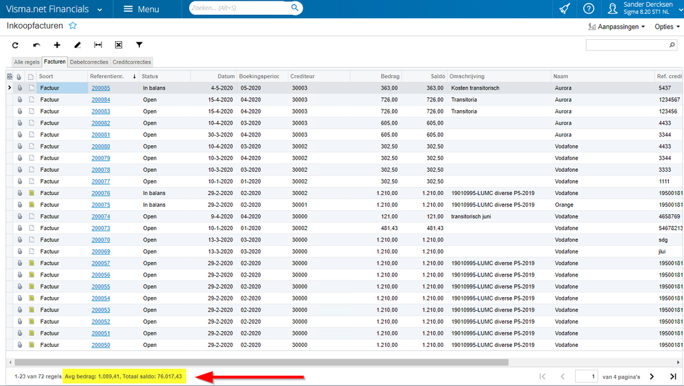The height and width of the screenshot is (386, 684).
Task: Go to the next page arrow
Action: pyautogui.click(x=652, y=376)
